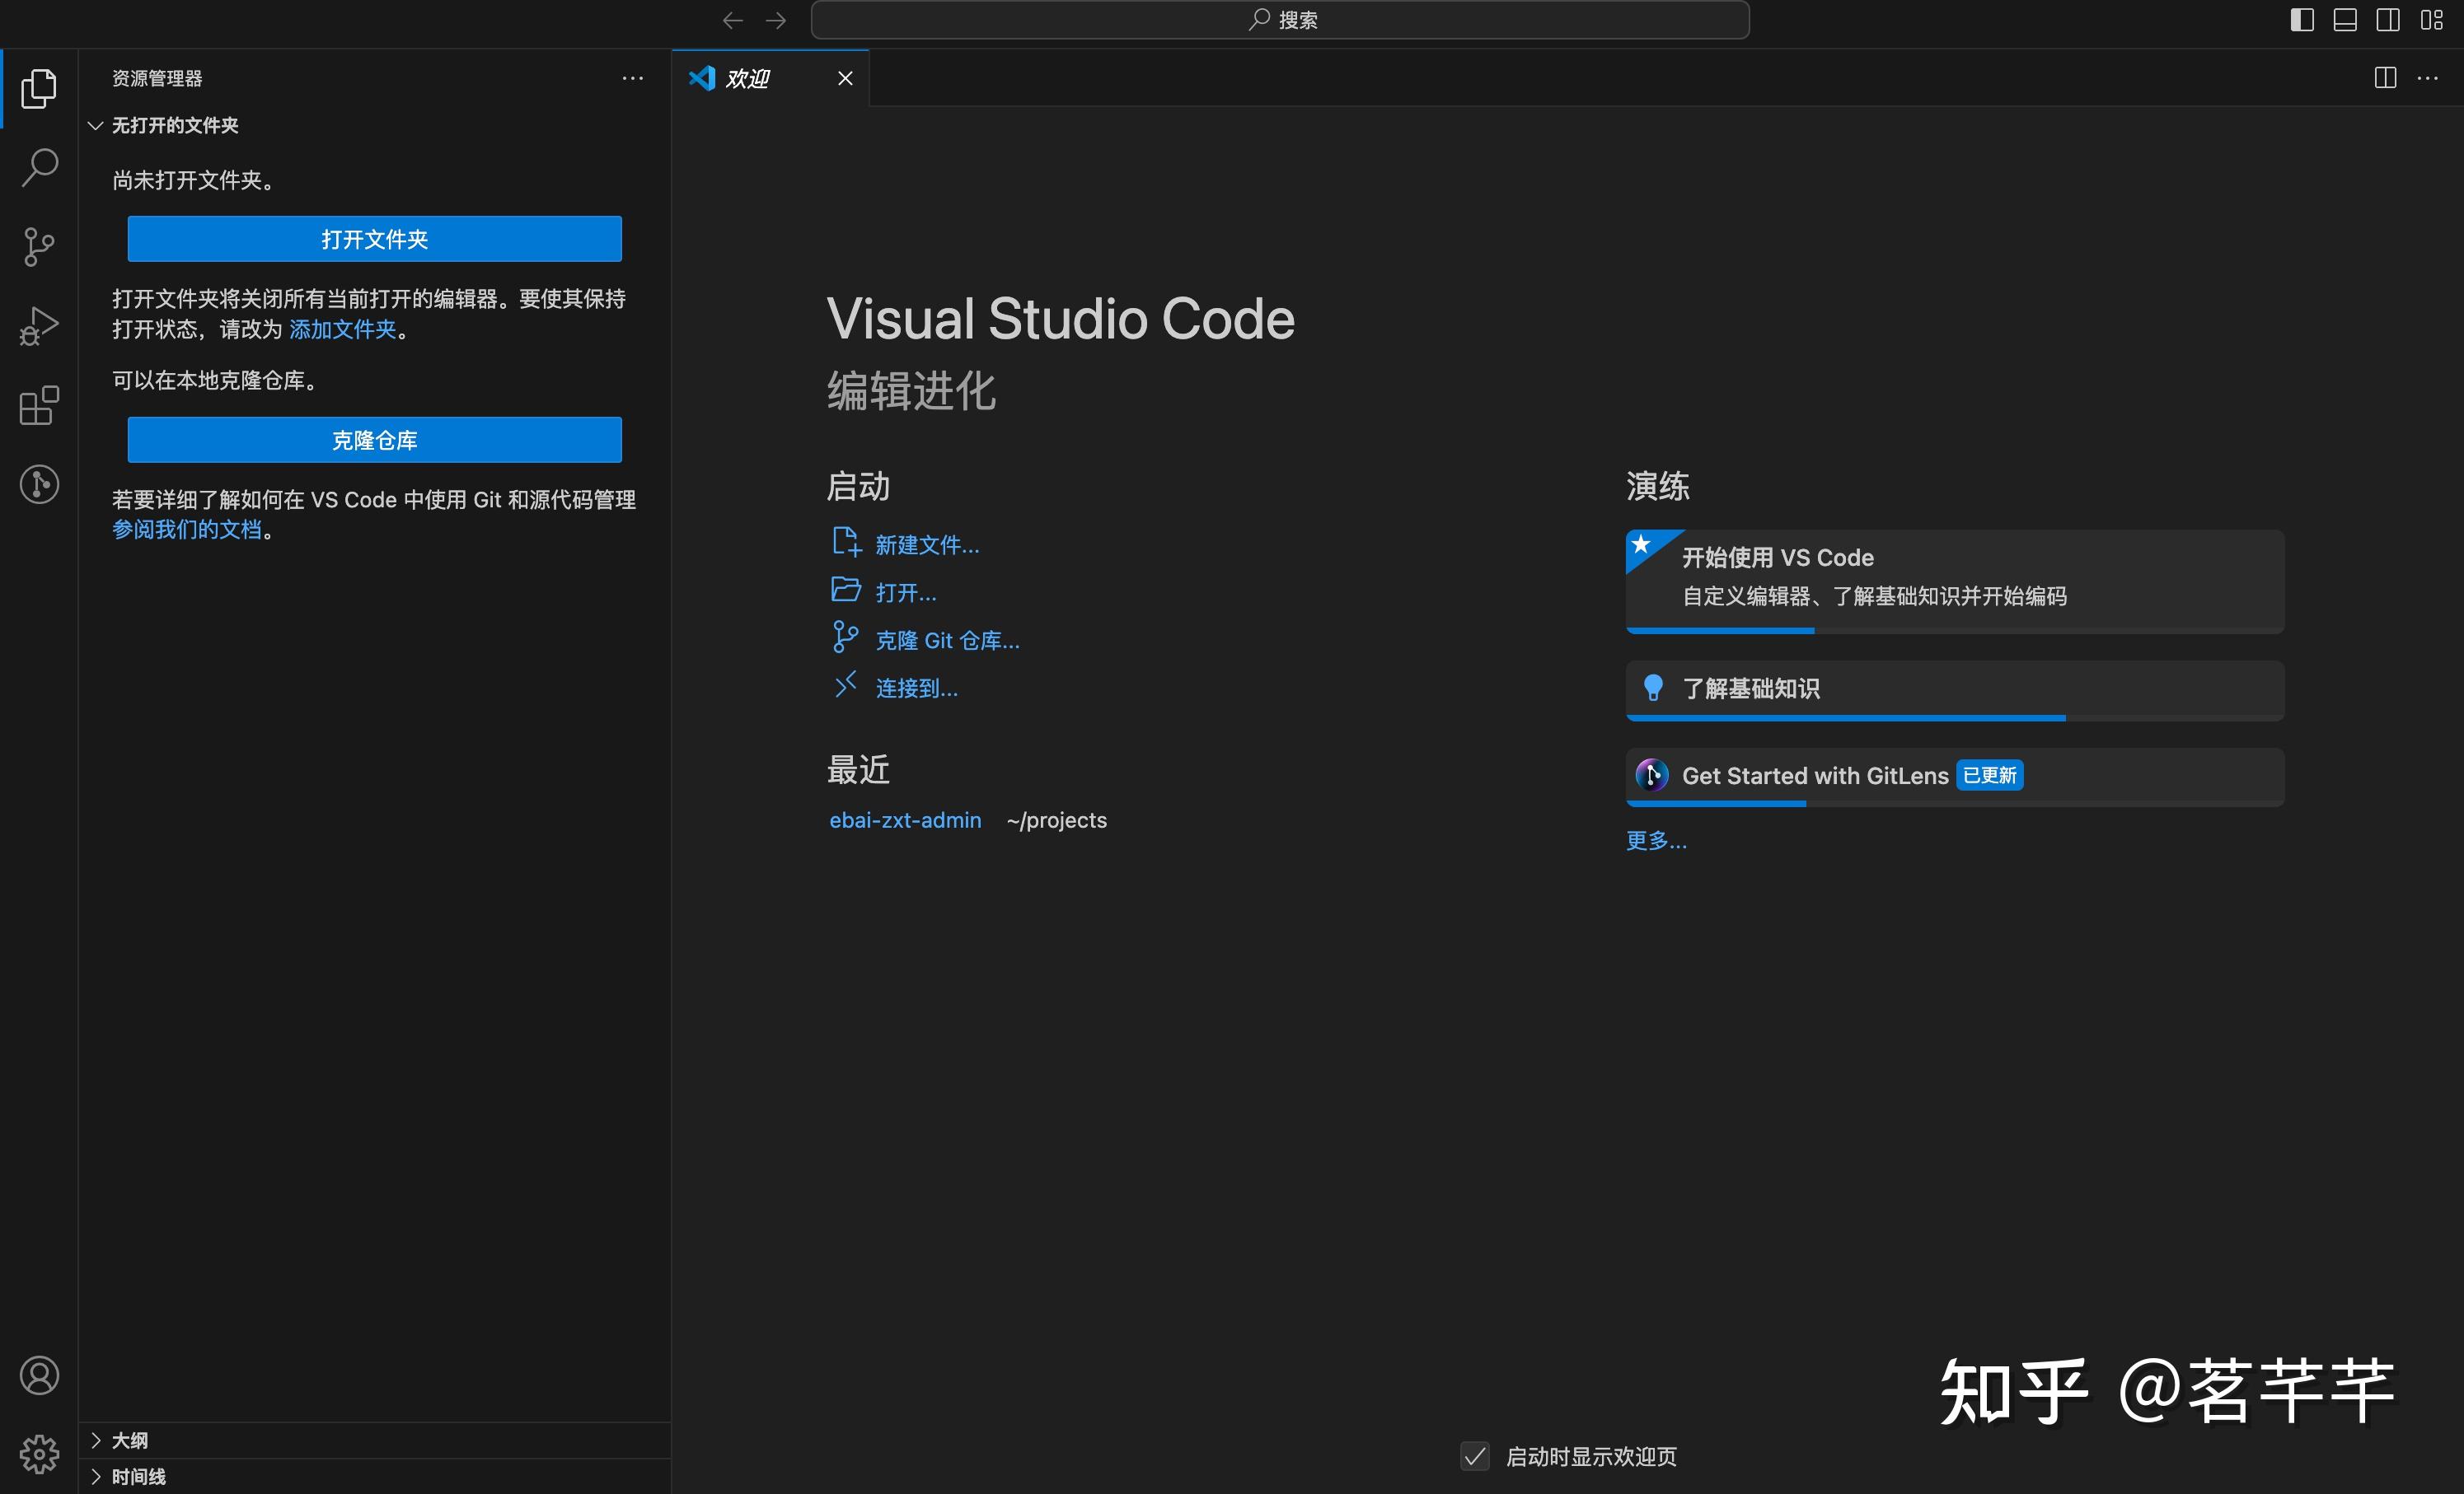The height and width of the screenshot is (1494, 2464).
Task: Click the star icon on 开始使用 VS Code card
Action: coord(1641,544)
